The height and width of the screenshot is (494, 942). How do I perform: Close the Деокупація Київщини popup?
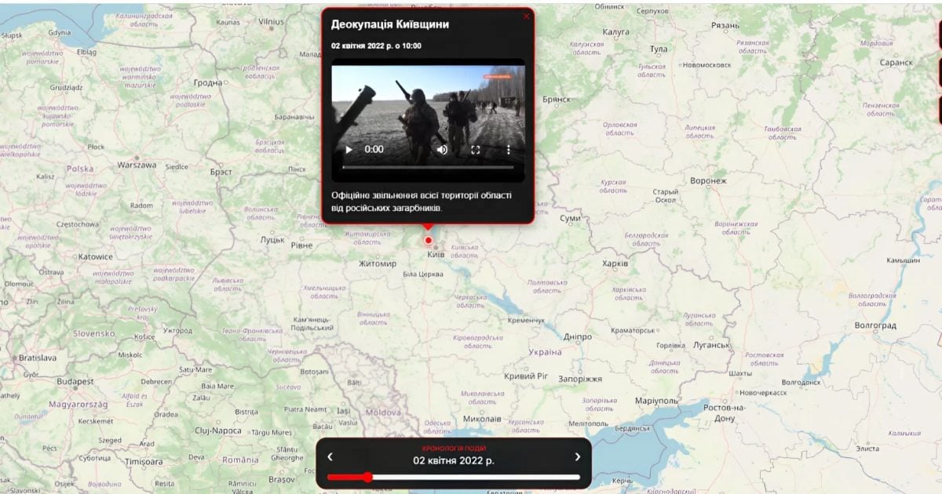(526, 16)
